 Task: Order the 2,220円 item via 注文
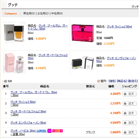[129, 104]
